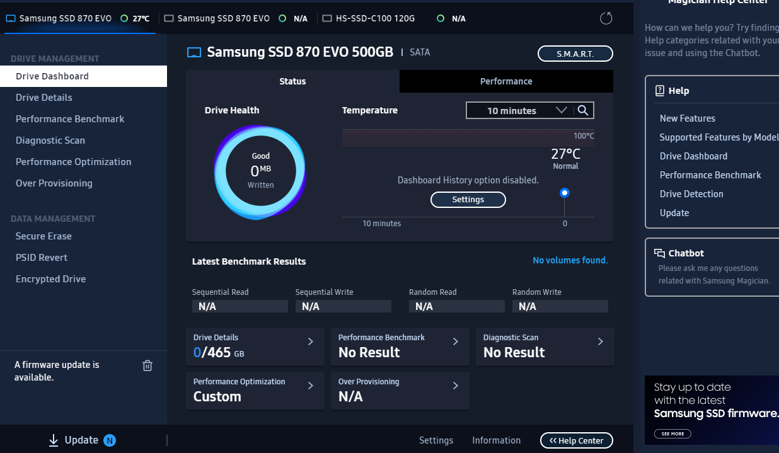
Task: Expand the Performance Optimization Custom card chevron
Action: (x=310, y=386)
